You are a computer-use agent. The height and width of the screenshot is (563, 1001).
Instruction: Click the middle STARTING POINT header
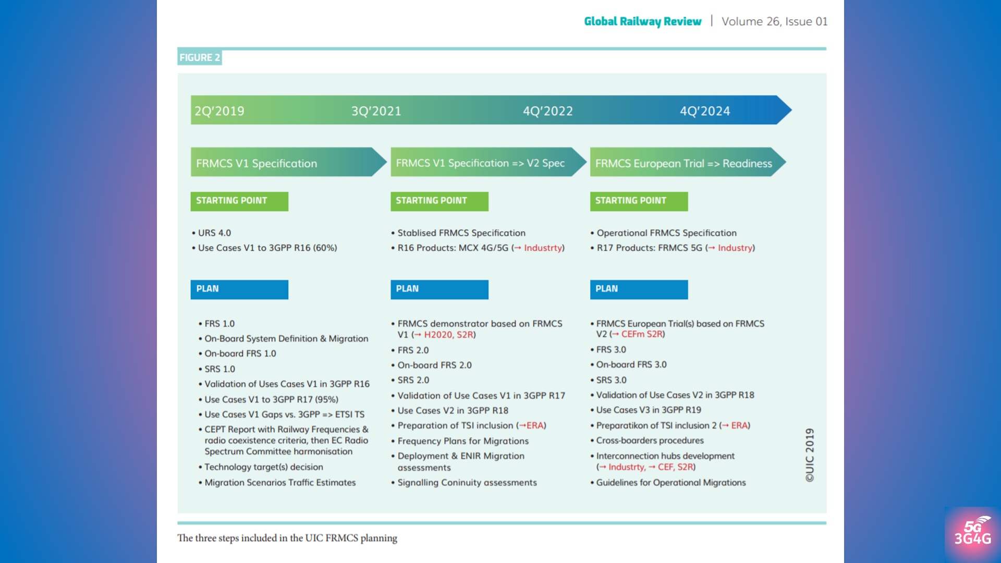point(439,201)
